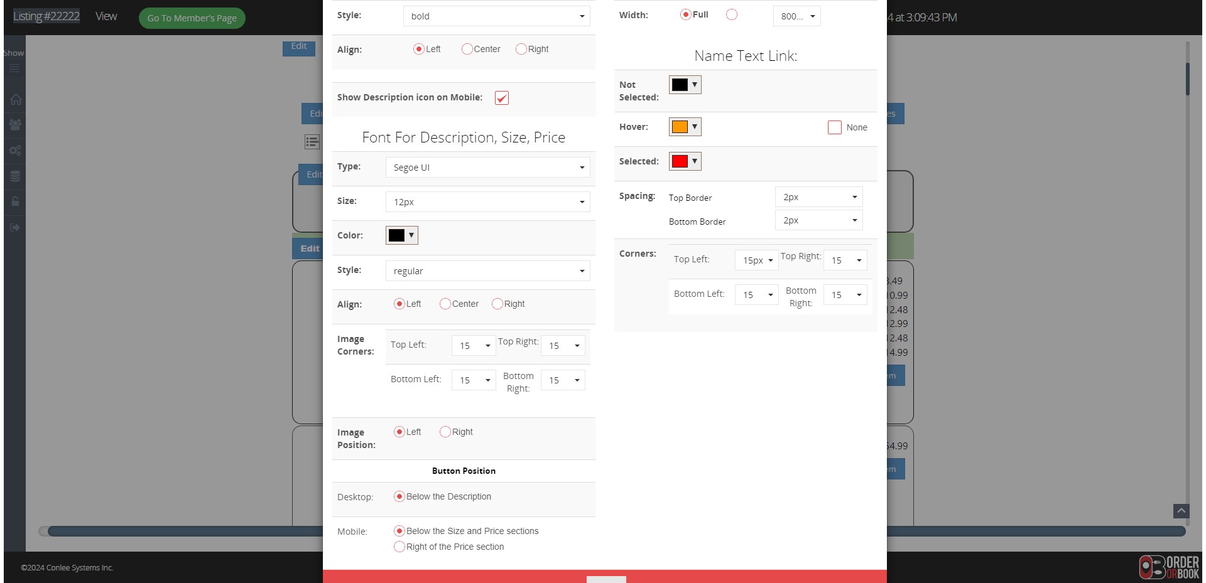This screenshot has height=583, width=1206.
Task: Open Image Corners Bottom Left dropdown
Action: pyautogui.click(x=474, y=380)
